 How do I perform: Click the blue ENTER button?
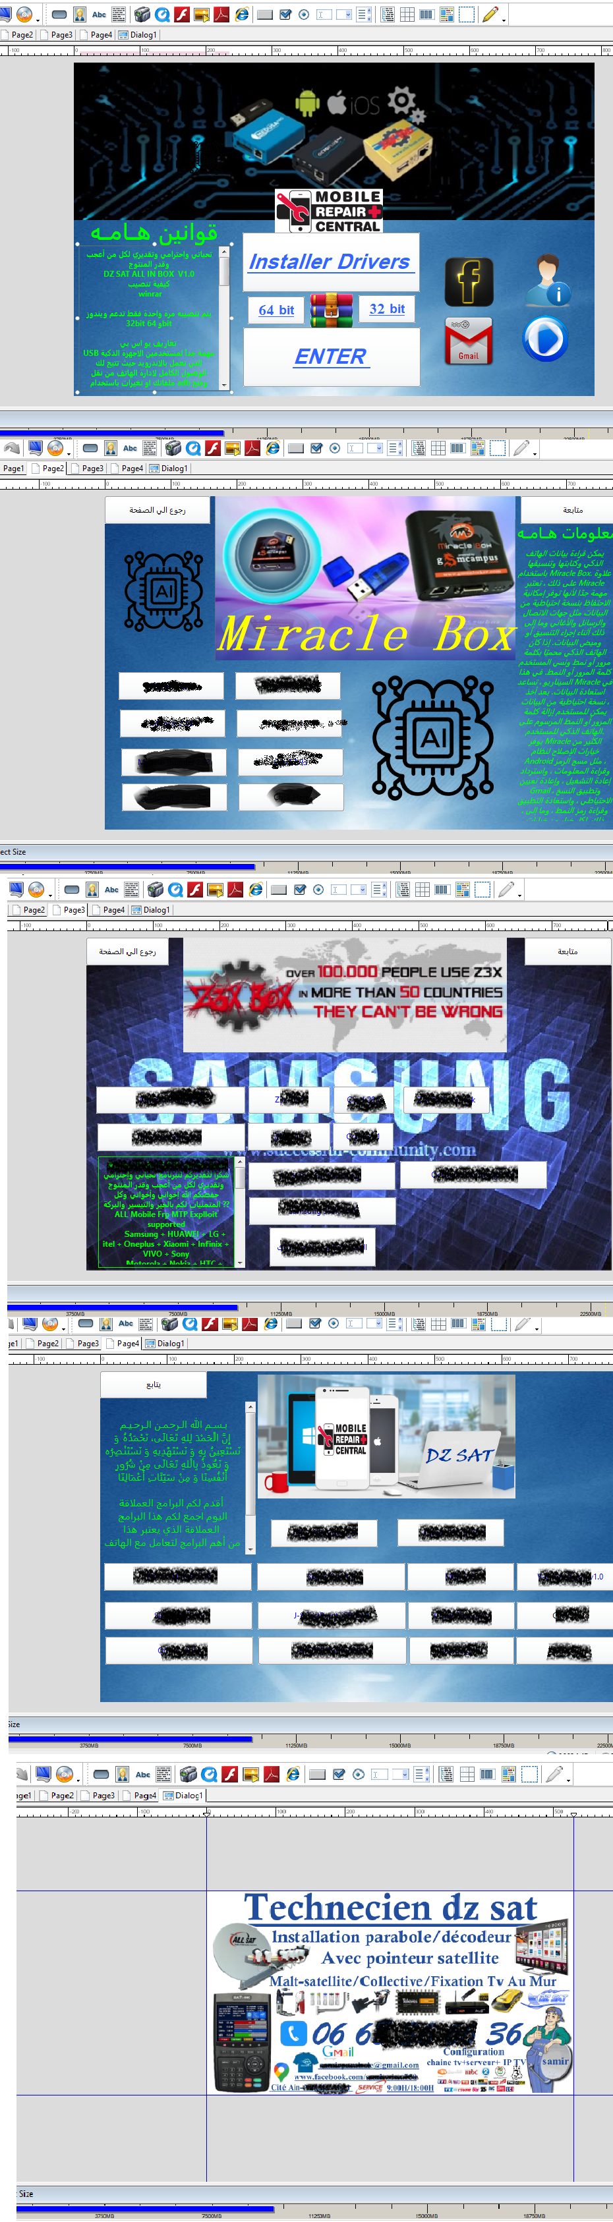tap(332, 357)
